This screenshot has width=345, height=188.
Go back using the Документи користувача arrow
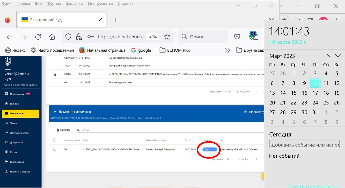(55, 112)
